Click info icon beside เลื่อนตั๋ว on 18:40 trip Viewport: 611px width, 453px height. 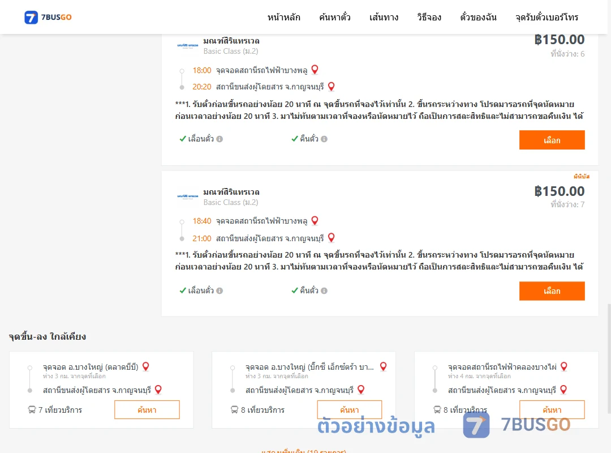(x=220, y=290)
